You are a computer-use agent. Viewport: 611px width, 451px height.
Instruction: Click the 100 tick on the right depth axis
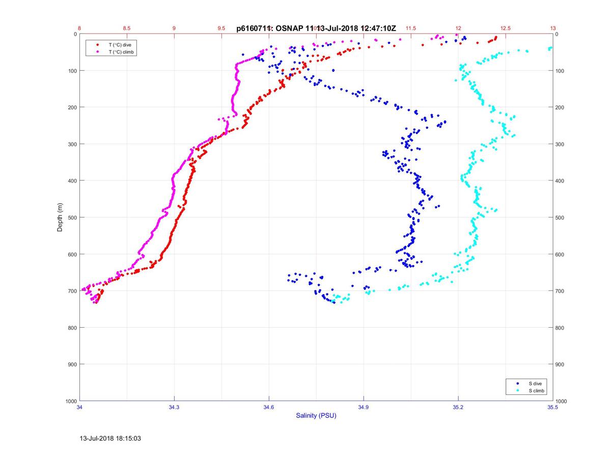coord(561,71)
